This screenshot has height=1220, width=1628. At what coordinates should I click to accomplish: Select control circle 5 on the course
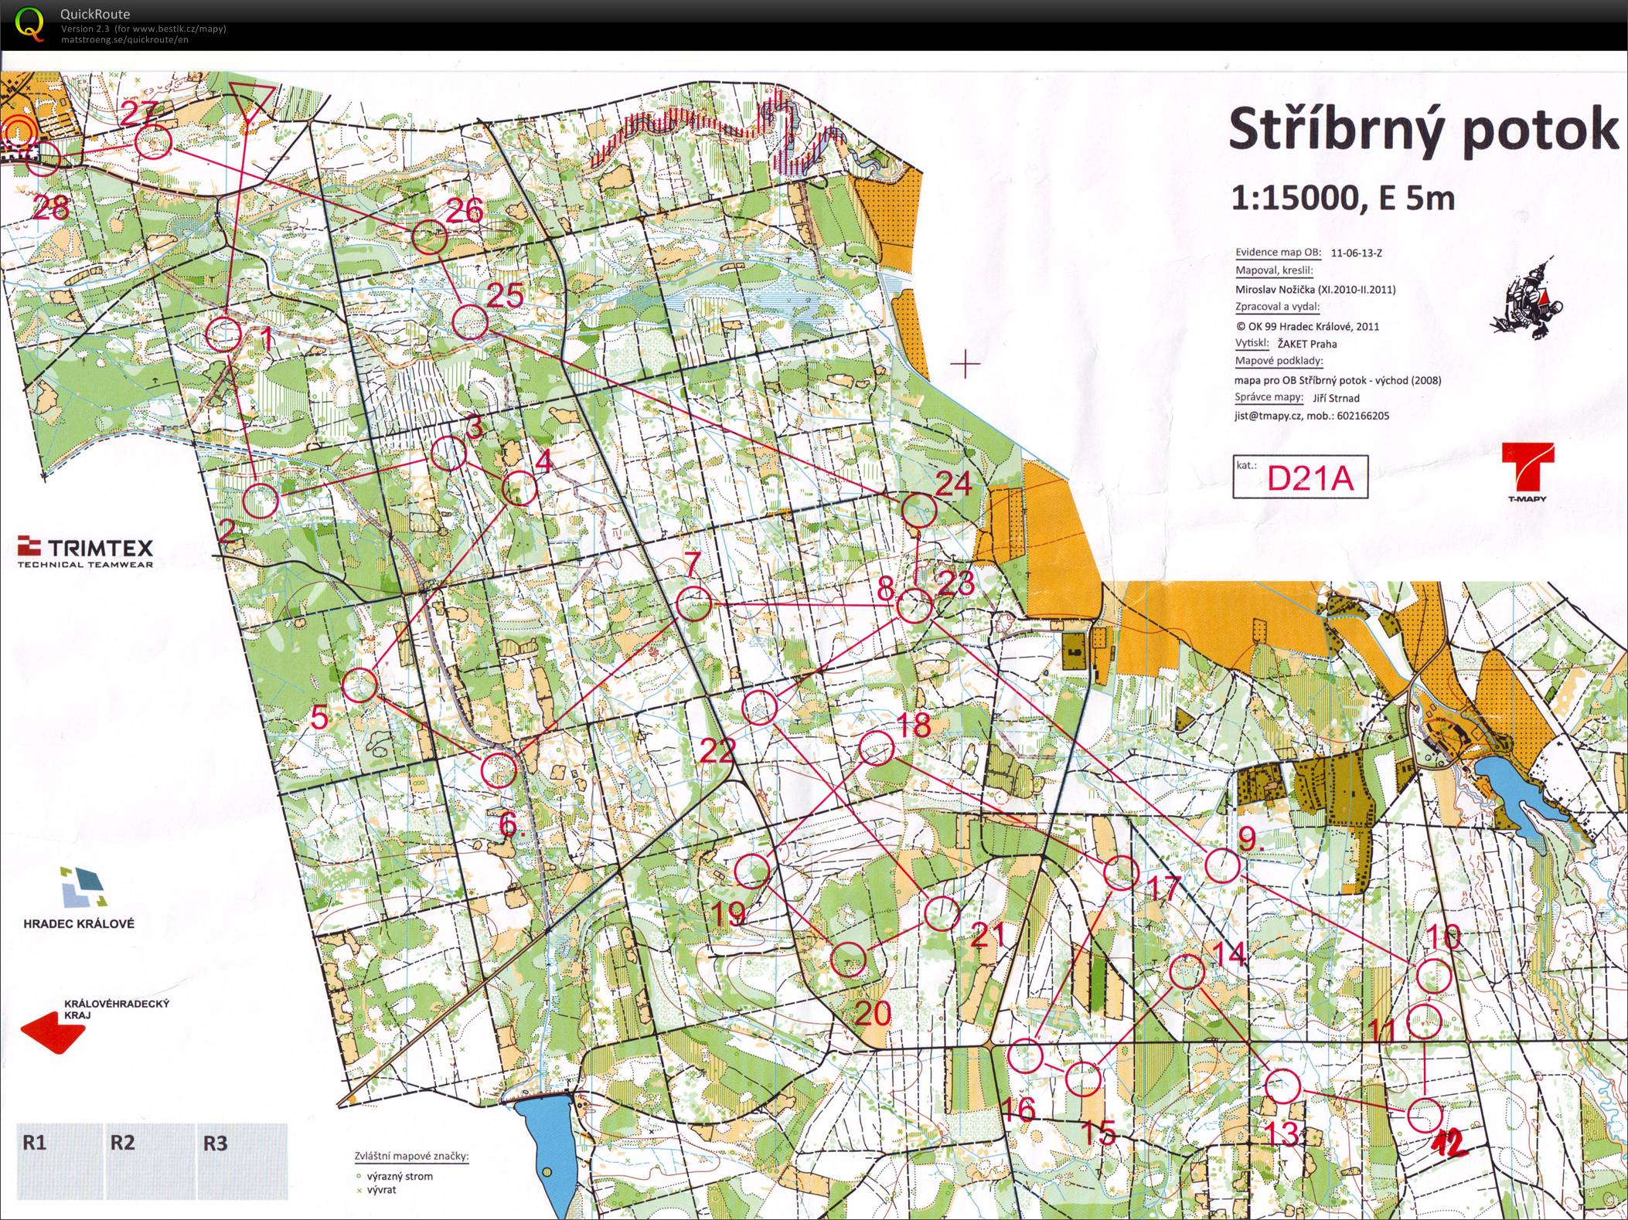tap(359, 685)
